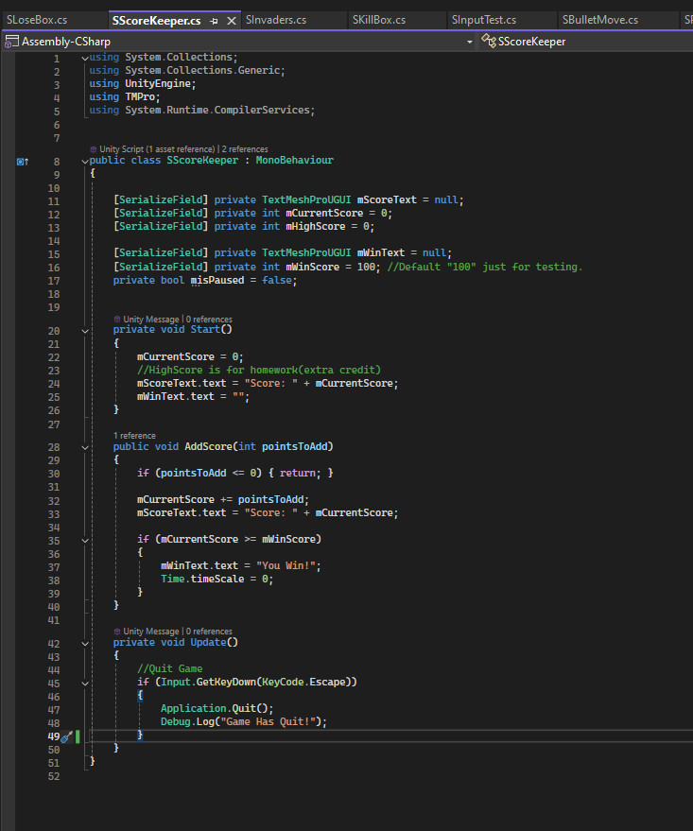Open the SKillBox.cs tab
This screenshot has height=831, width=693.
click(x=379, y=20)
